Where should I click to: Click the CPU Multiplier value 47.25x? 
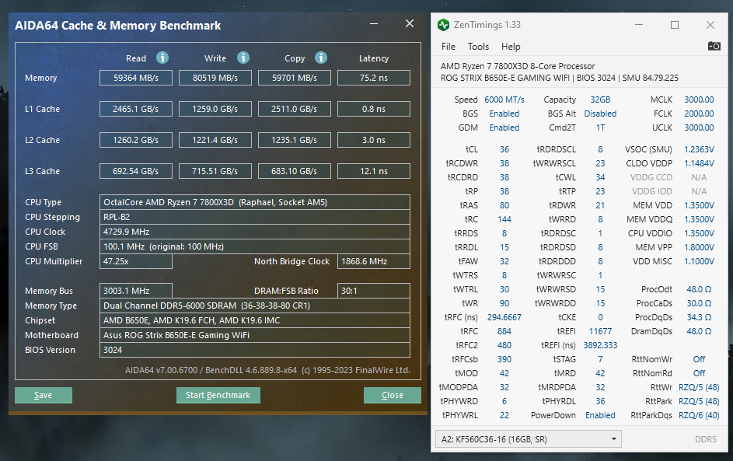[x=136, y=261]
